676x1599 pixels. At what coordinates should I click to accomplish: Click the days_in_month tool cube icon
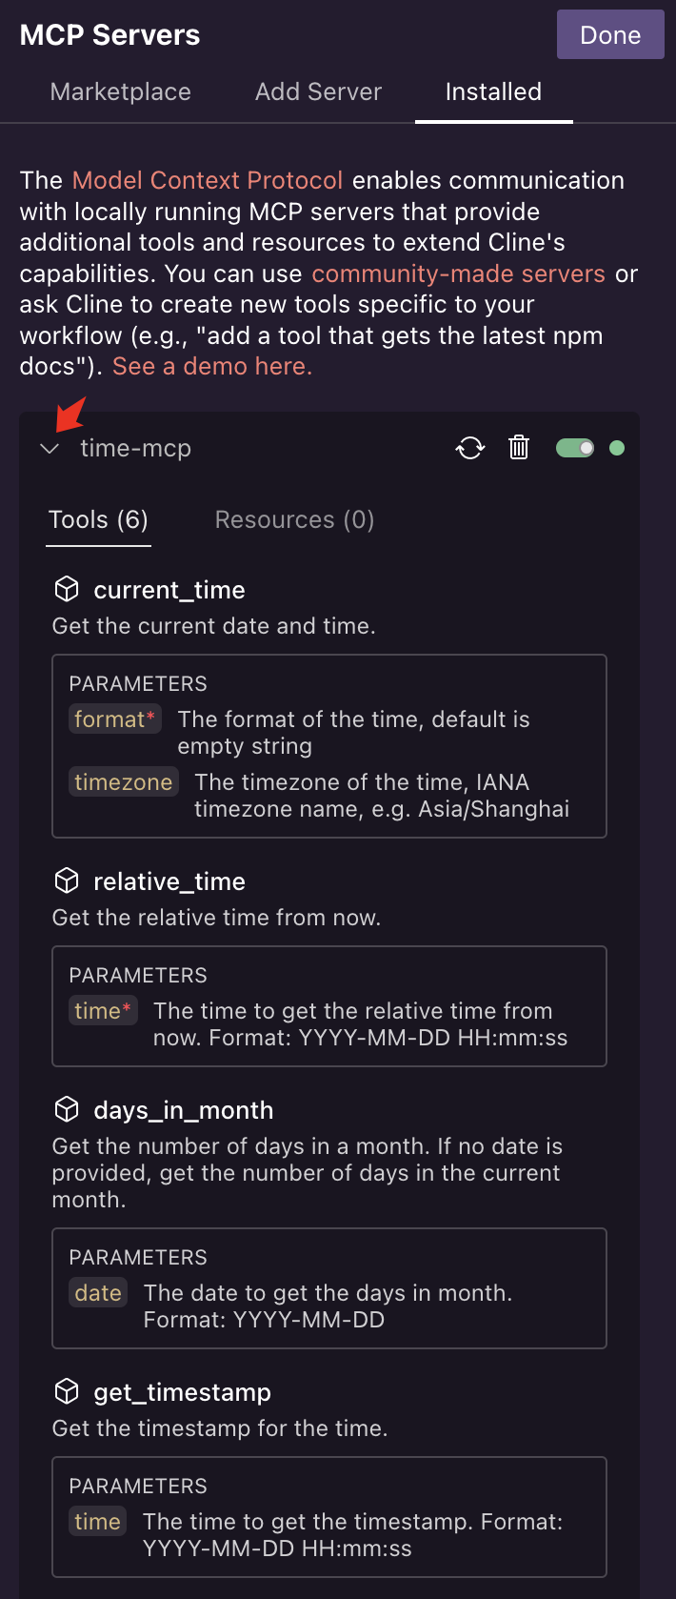tap(67, 1110)
